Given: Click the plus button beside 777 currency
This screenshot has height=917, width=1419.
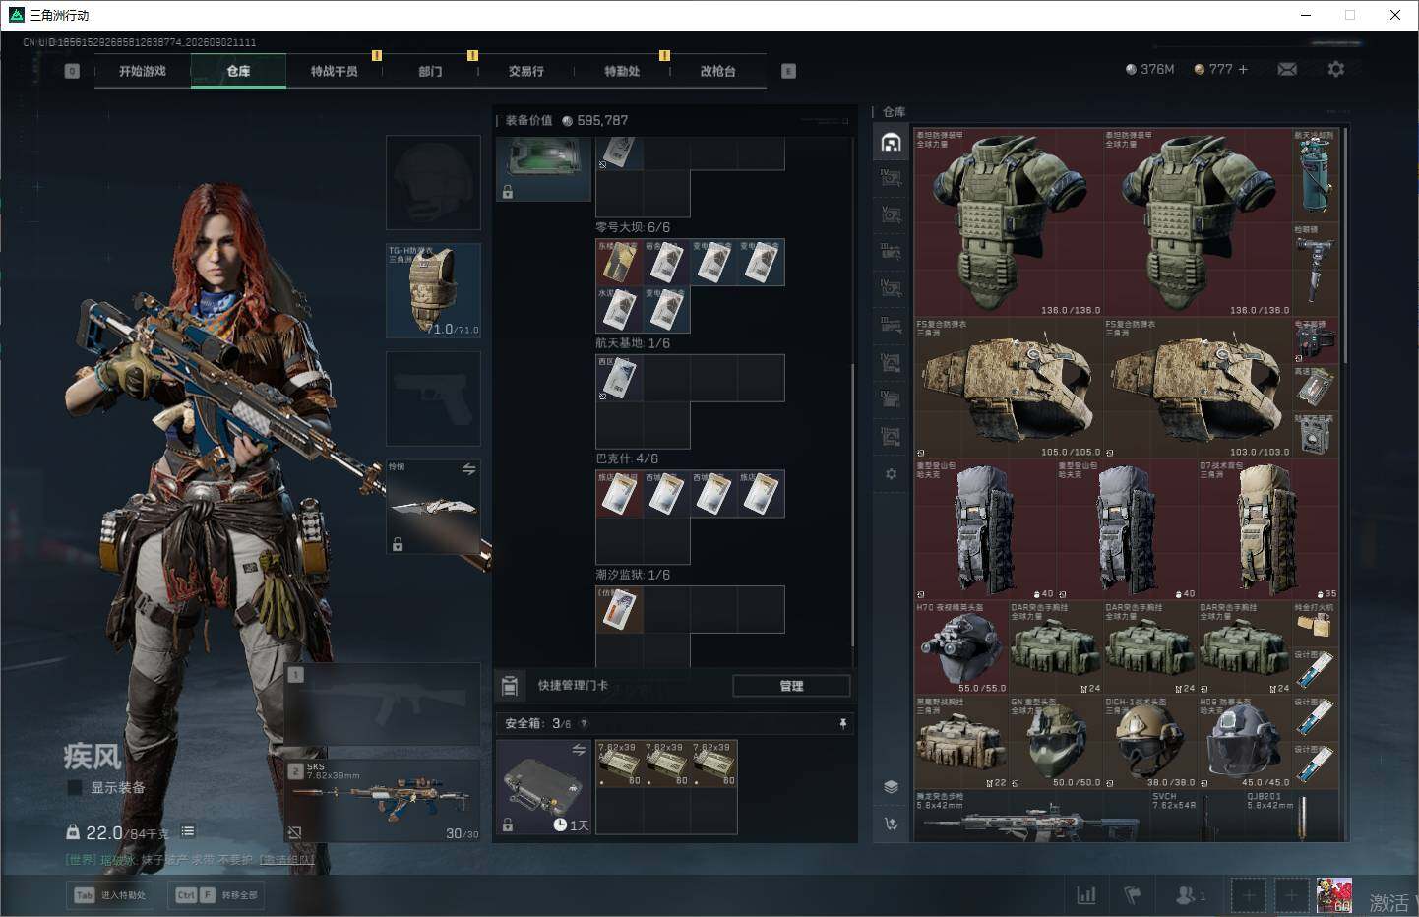Looking at the screenshot, I should pyautogui.click(x=1243, y=69).
